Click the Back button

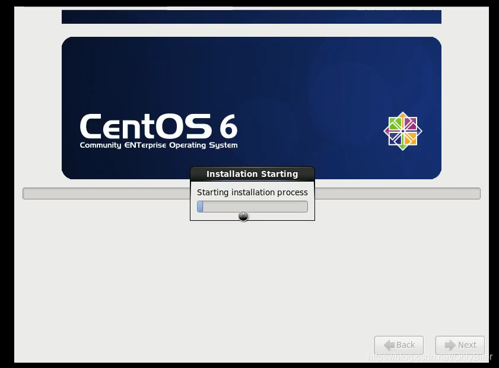(x=399, y=345)
